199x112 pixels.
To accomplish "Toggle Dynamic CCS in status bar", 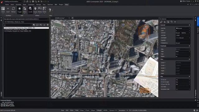I will tap(113, 110).
